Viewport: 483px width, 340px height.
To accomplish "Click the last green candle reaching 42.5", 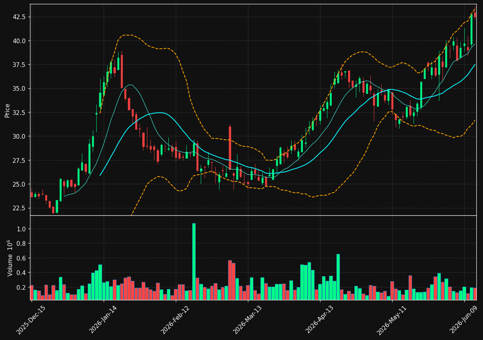I will click(x=471, y=30).
